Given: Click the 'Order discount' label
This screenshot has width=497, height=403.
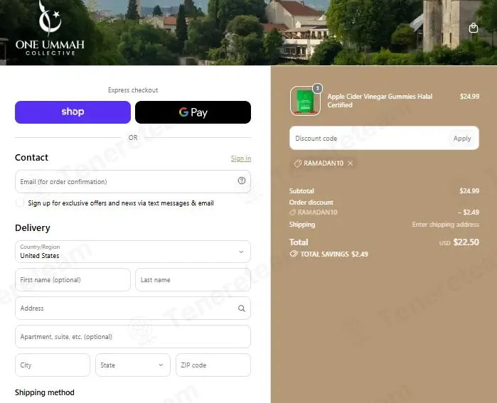Looking at the screenshot, I should click(311, 202).
